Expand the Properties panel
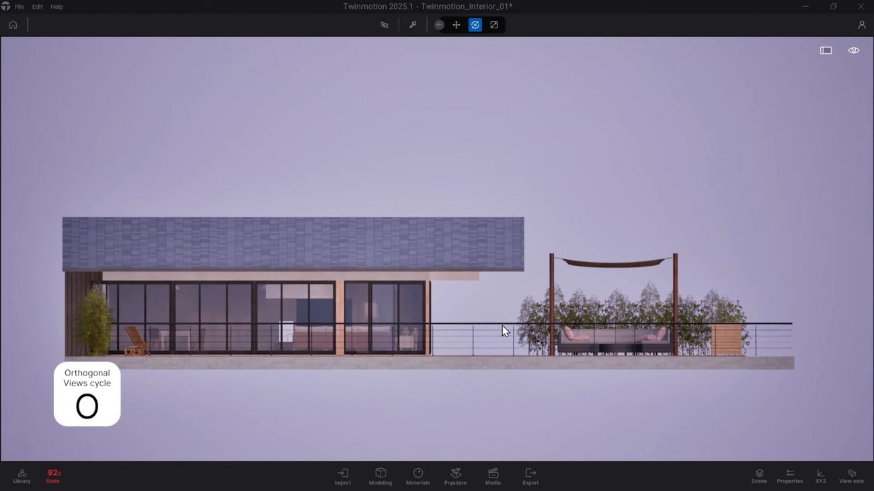 789,476
